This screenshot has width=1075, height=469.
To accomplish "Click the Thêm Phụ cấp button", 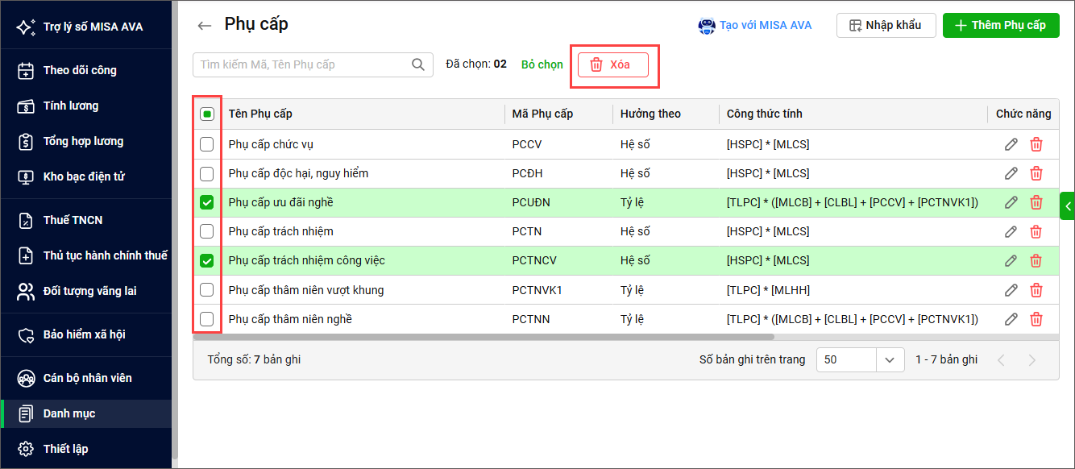I will point(1001,25).
